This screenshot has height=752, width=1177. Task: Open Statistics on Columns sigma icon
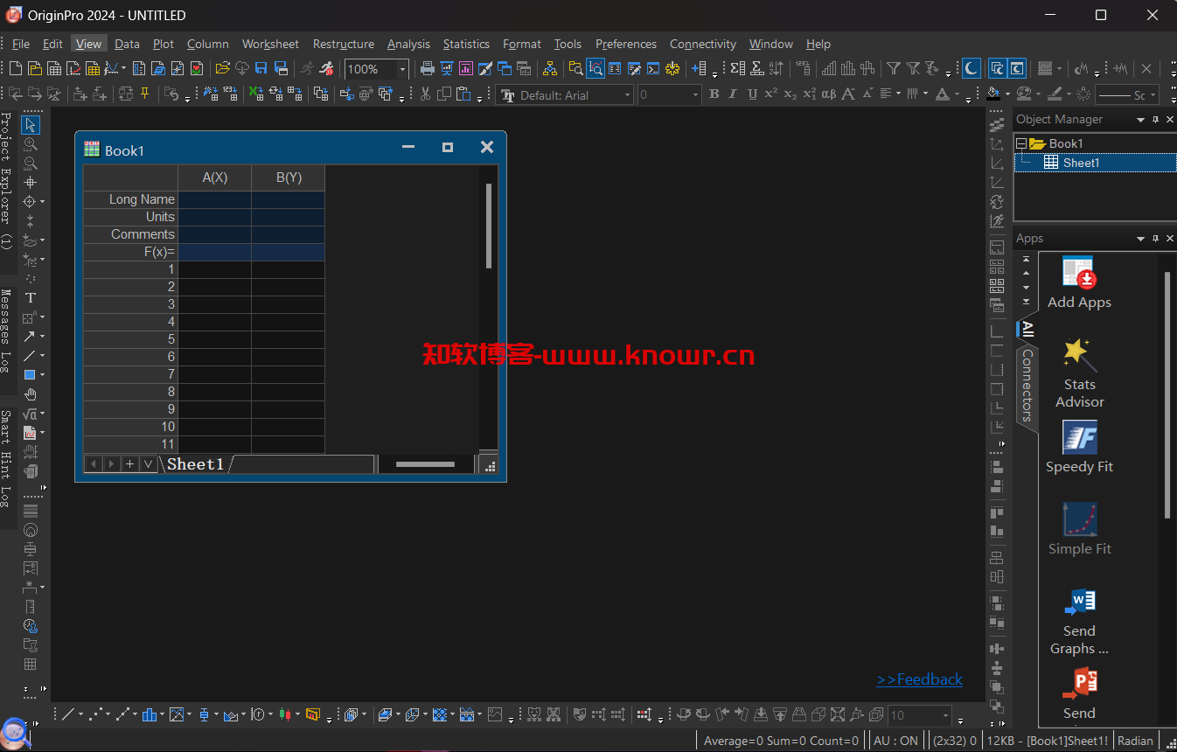click(737, 68)
